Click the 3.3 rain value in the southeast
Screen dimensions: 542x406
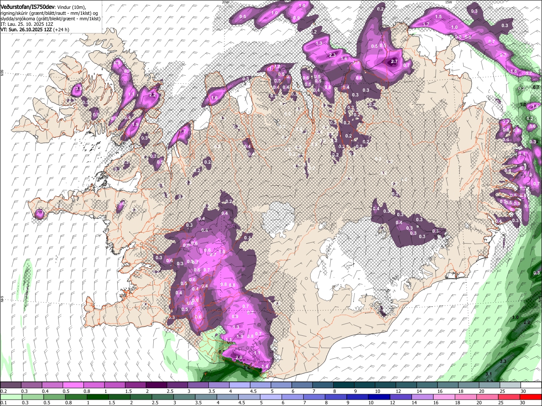pyautogui.click(x=503, y=361)
